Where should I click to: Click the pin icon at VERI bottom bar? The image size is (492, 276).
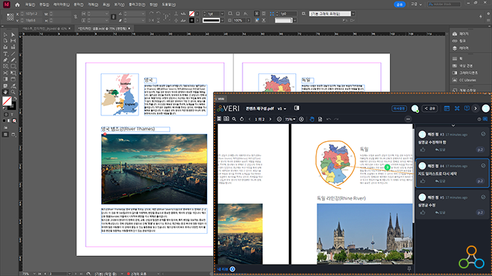click(409, 269)
